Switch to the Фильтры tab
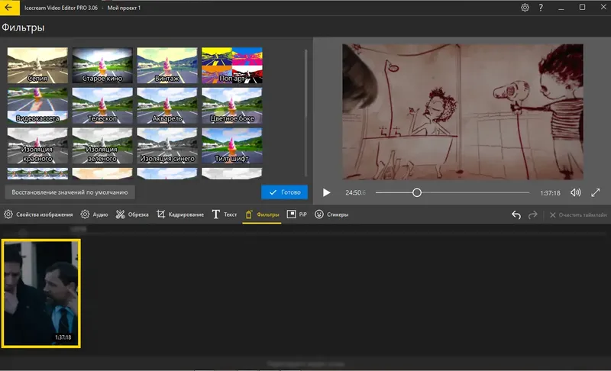The width and height of the screenshot is (611, 371). (262, 215)
